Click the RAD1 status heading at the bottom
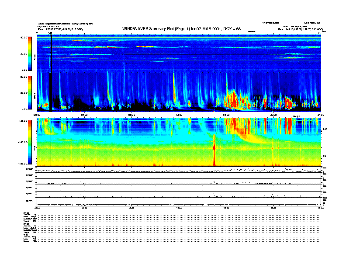 point(27,224)
